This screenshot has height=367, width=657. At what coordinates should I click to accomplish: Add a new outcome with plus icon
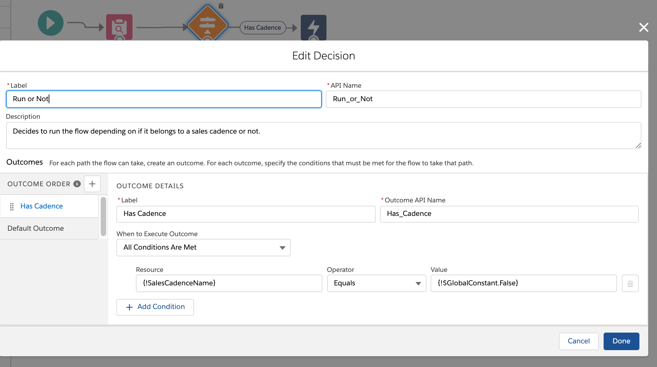point(92,184)
